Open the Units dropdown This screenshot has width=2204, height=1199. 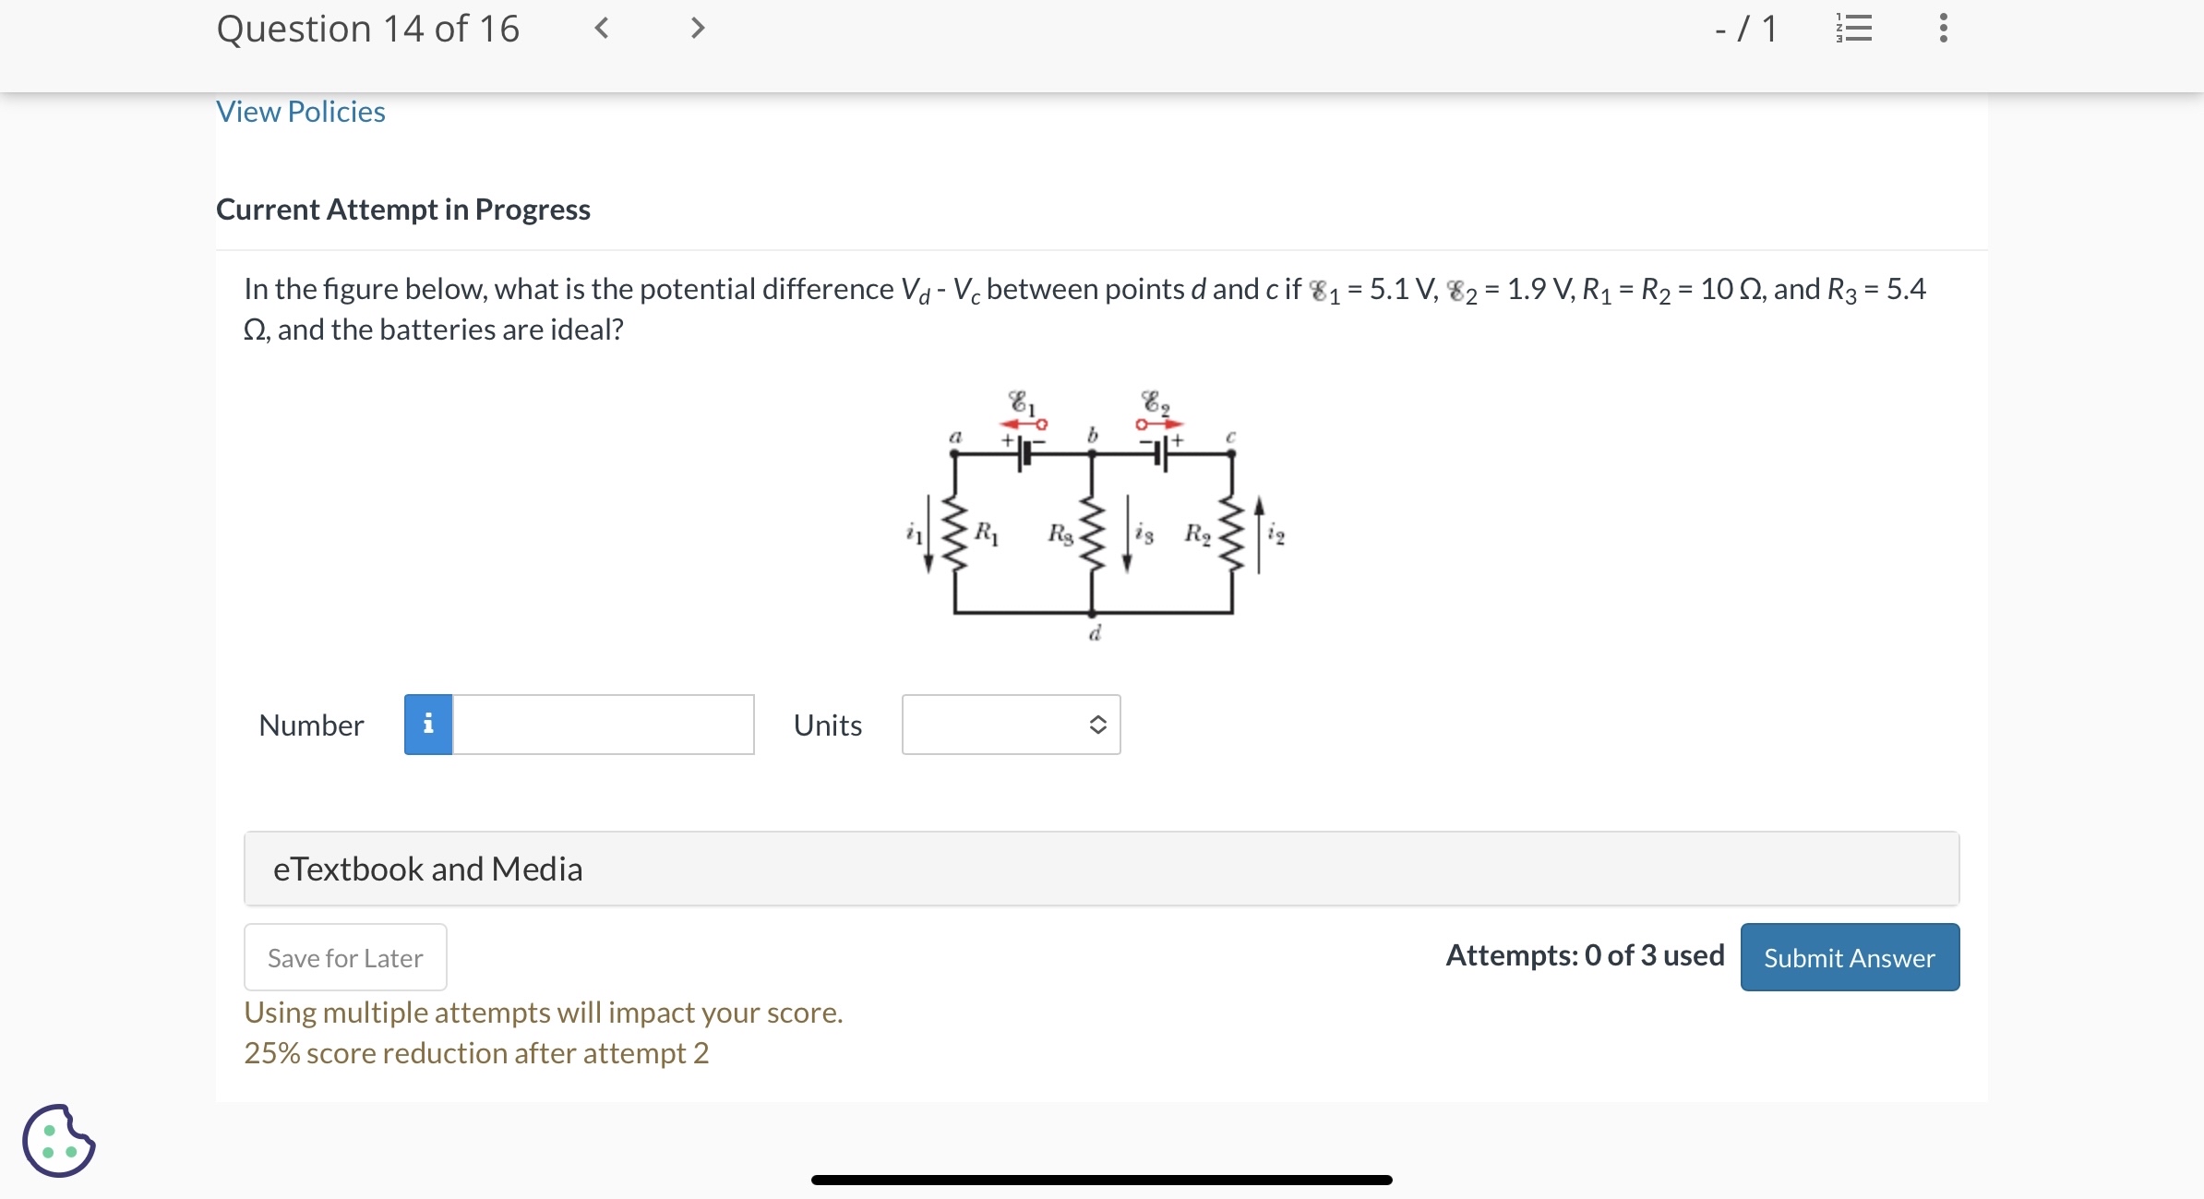[x=1011, y=725]
